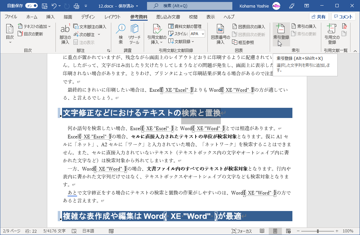
Task: Click the zoom in plus button
Action: 337,231
